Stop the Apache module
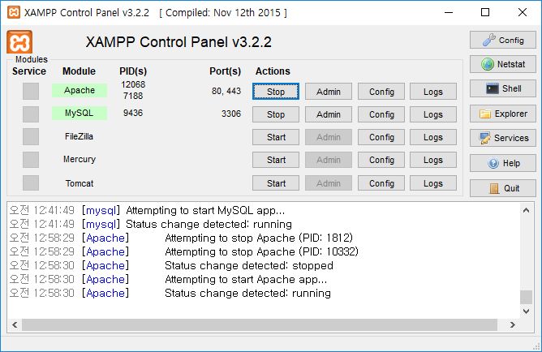 (x=276, y=92)
